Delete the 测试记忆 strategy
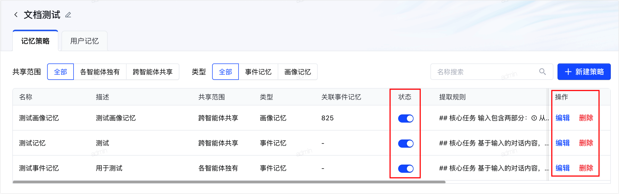The width and height of the screenshot is (619, 194). [x=586, y=143]
